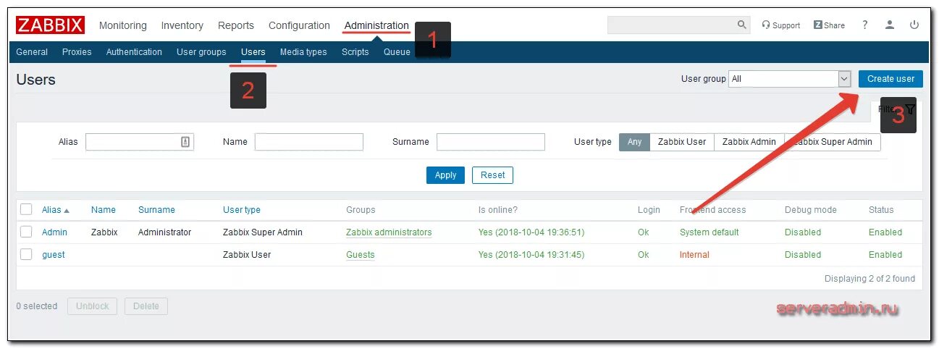Check the guest row checkbox
Screen dimensions: 939x349
click(x=26, y=254)
